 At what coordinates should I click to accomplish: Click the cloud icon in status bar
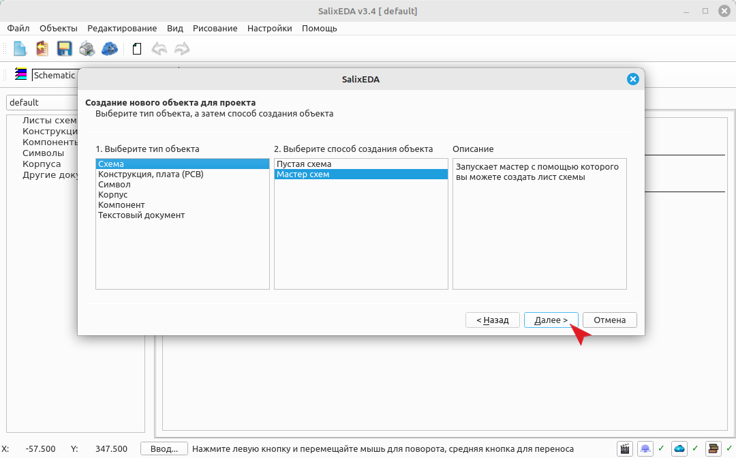pyautogui.click(x=679, y=448)
